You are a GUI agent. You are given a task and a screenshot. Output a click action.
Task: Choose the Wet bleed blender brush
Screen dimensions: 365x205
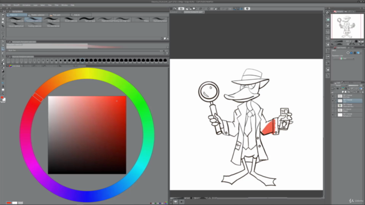[x=51, y=24]
